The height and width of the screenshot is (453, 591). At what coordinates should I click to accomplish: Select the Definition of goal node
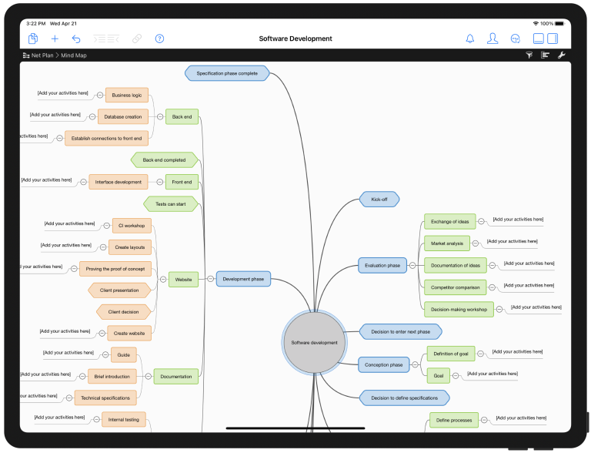(x=451, y=354)
